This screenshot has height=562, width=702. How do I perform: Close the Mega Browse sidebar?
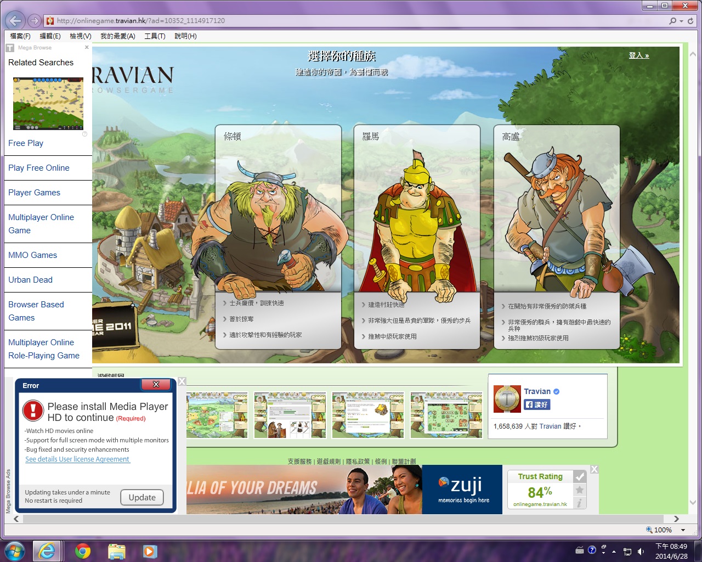tap(87, 47)
